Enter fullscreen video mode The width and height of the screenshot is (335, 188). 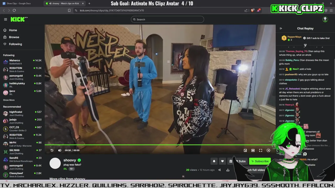click(x=261, y=150)
